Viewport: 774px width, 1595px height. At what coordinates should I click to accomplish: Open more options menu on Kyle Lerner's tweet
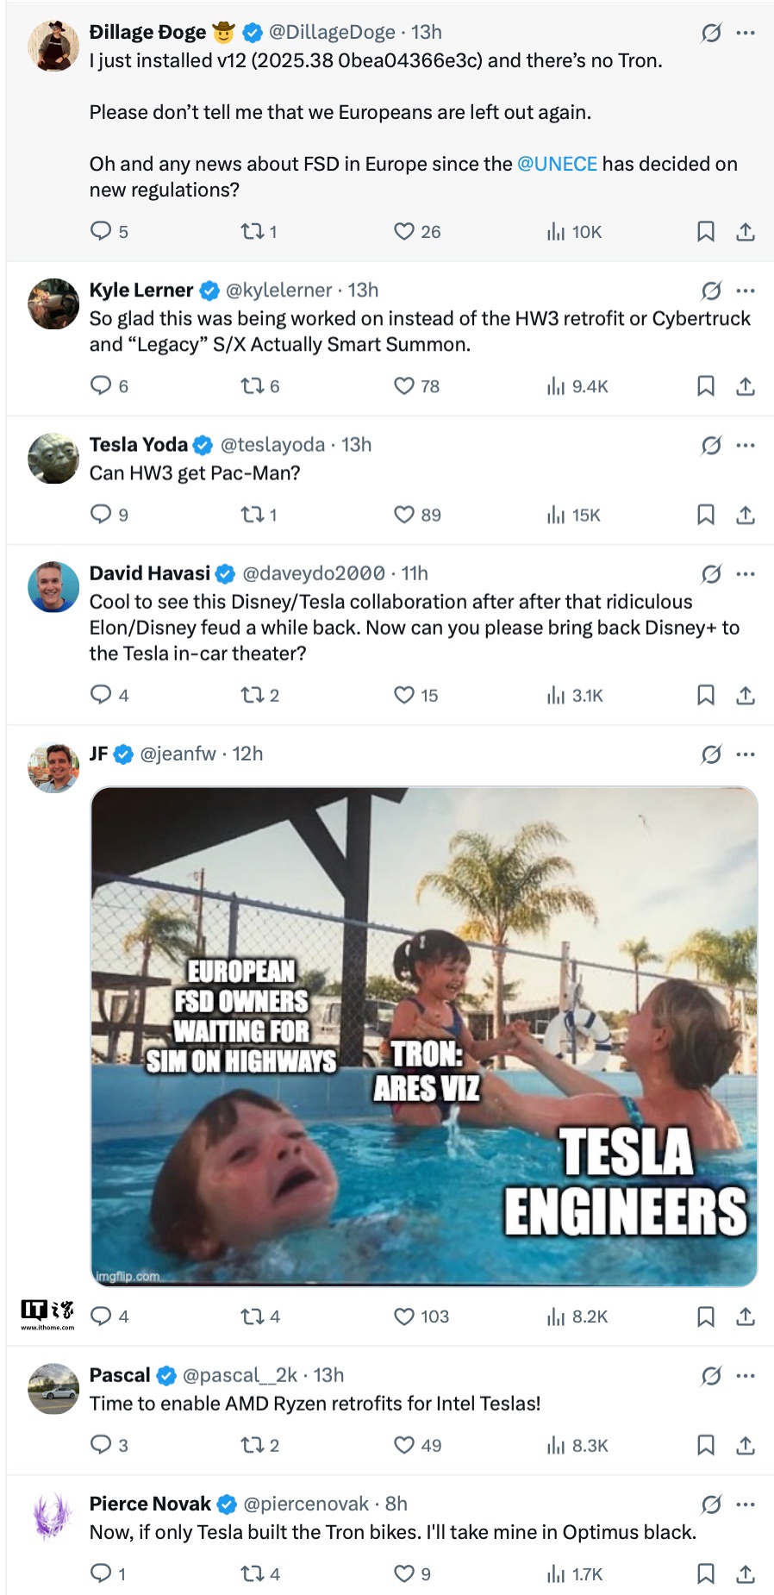pyautogui.click(x=746, y=291)
